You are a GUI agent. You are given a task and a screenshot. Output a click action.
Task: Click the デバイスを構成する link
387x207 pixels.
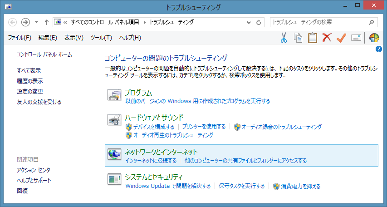click(154, 127)
